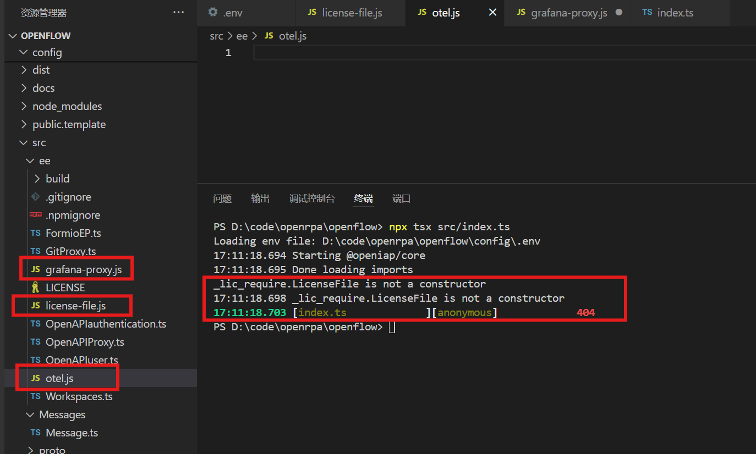Click the .gitignore file icon
The height and width of the screenshot is (454, 756).
point(36,197)
